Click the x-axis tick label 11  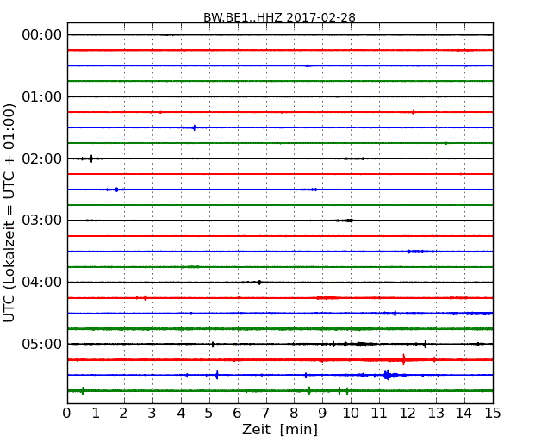click(379, 413)
